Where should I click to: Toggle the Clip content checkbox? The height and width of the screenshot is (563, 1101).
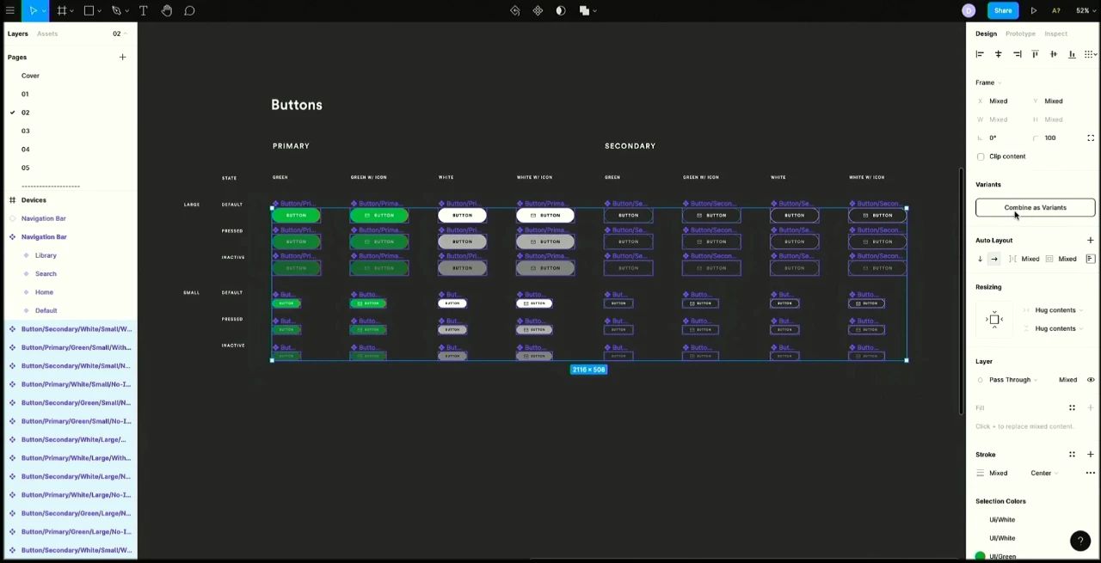[981, 156]
